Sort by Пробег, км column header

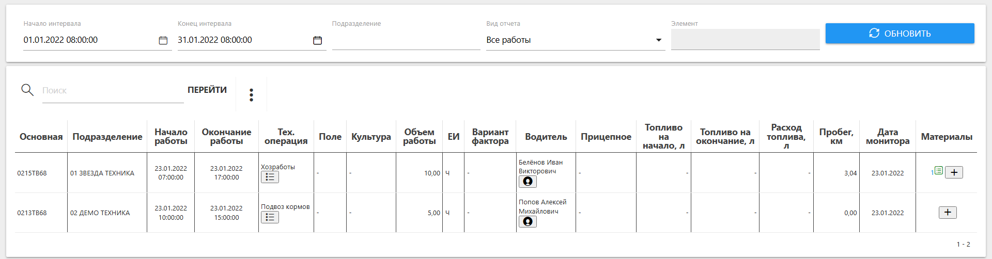pyautogui.click(x=836, y=137)
